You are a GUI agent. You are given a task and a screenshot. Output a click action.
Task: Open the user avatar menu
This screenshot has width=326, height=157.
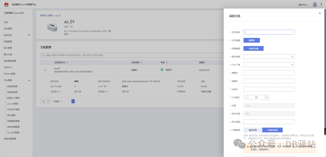pyautogui.click(x=315, y=4)
